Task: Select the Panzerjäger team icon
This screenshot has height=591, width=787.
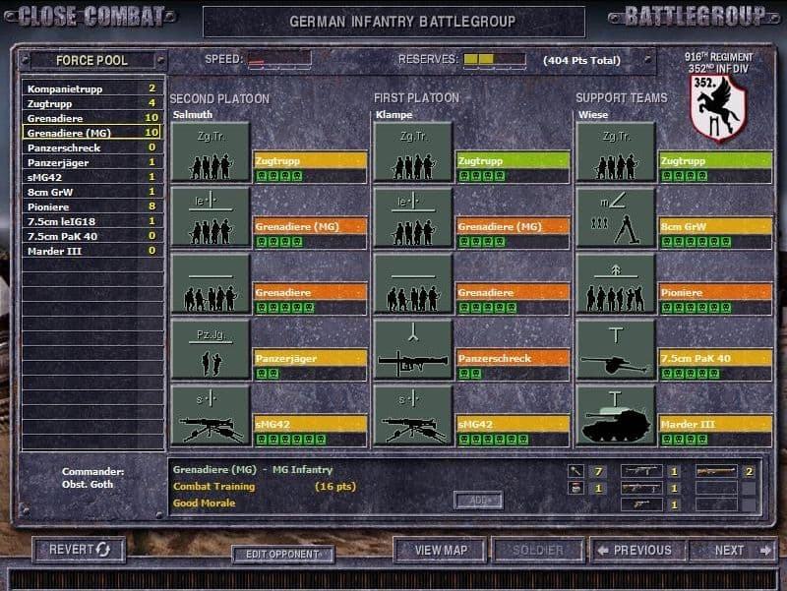Action: click(211, 349)
